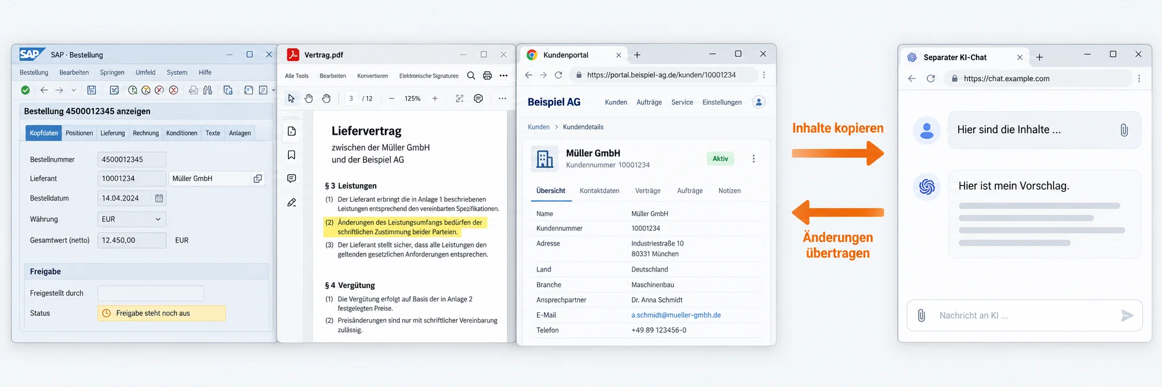Go to Kunden breadcrumb link
1162x387 pixels.
[x=538, y=127]
